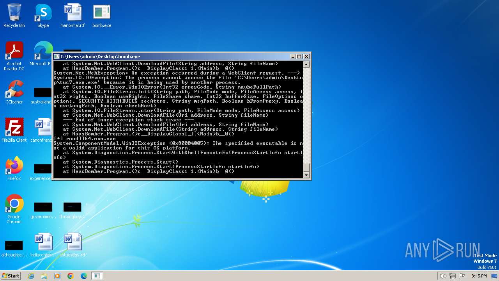Launch Skype from the desktop
Viewport: 499px width, 281px height.
click(x=43, y=16)
